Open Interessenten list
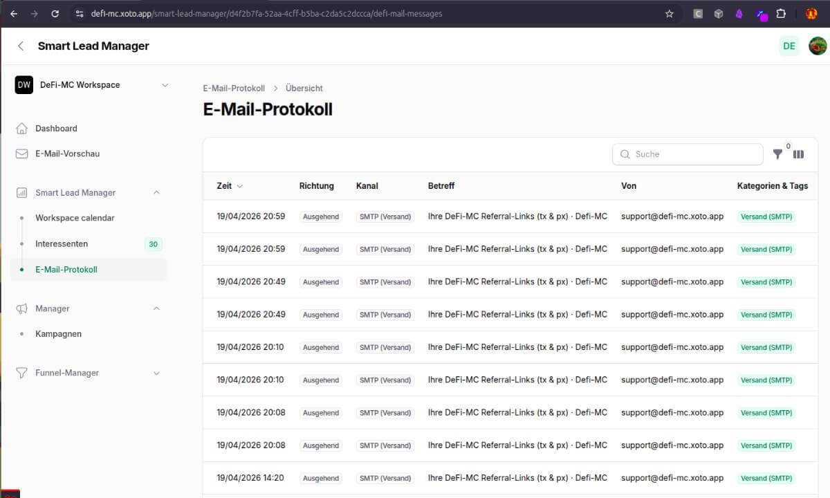 point(62,244)
